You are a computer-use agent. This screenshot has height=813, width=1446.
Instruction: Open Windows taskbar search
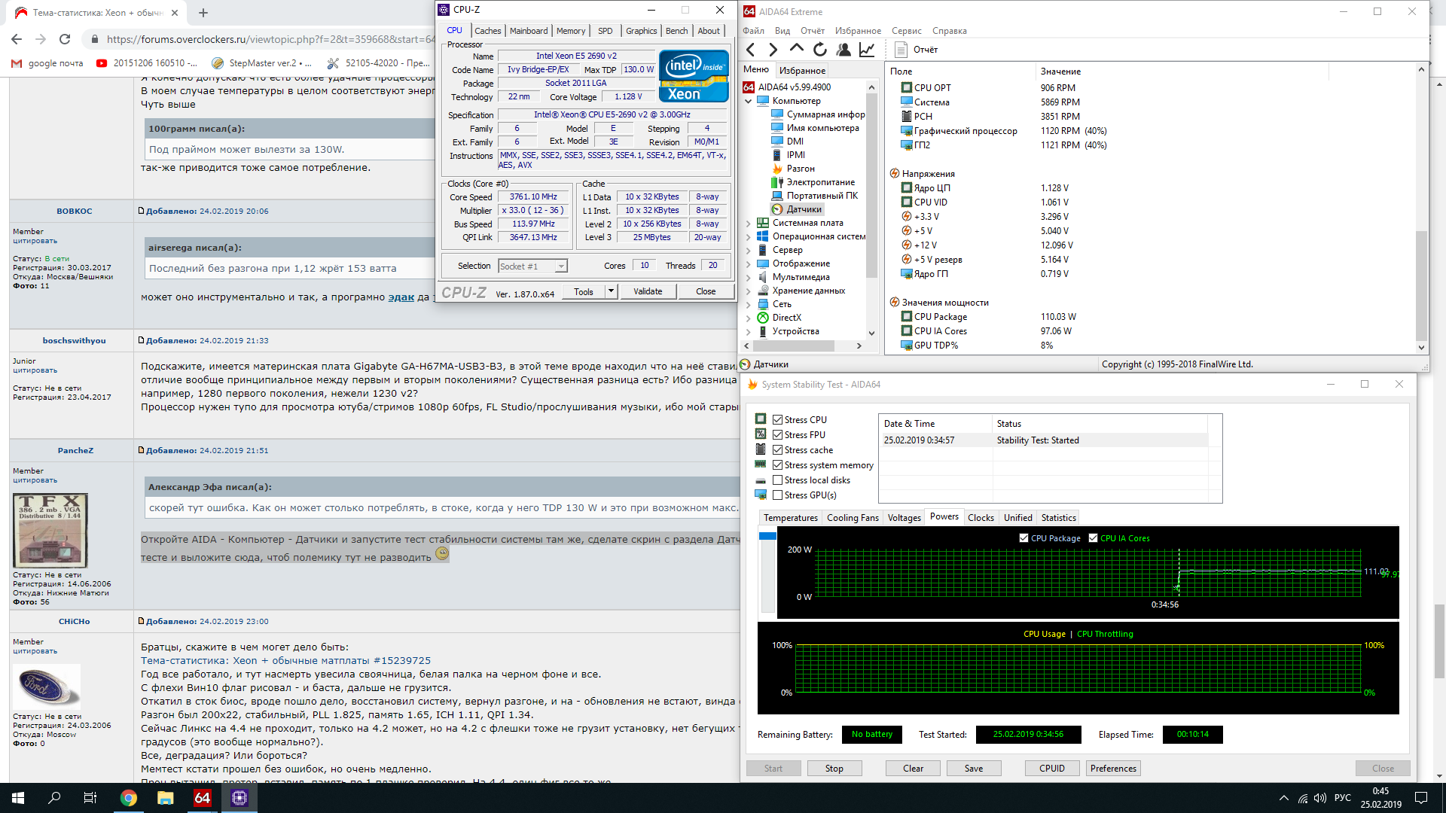coord(54,798)
